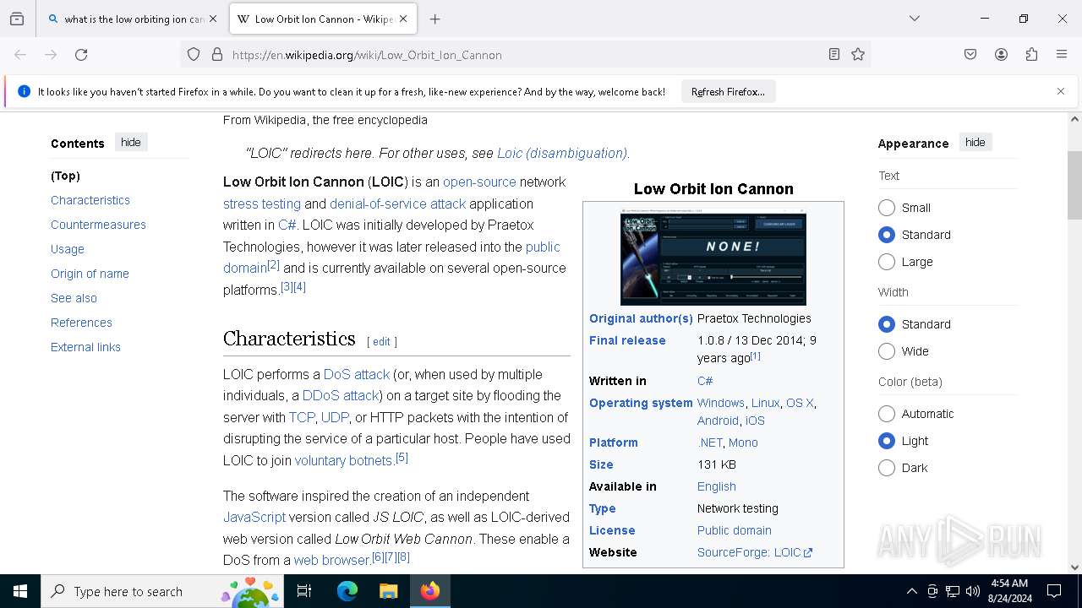Click the site padlock icon
Image resolution: width=1082 pixels, height=608 pixels.
[x=217, y=55]
